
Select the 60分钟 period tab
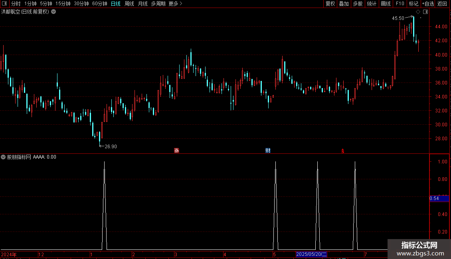click(99, 4)
